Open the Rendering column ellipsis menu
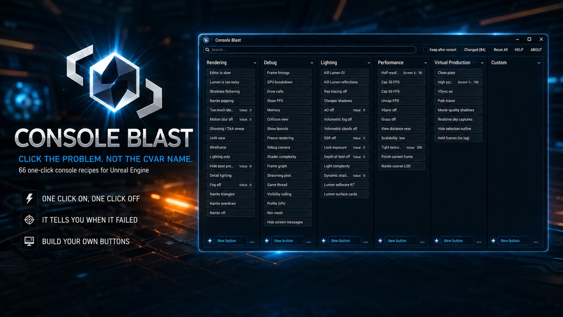 point(252,242)
